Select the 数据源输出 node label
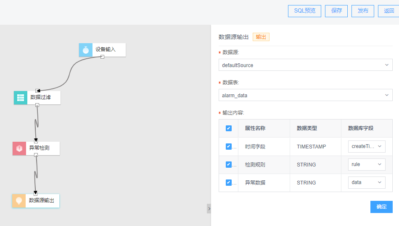Screen dimensions: 399x226 (42, 200)
